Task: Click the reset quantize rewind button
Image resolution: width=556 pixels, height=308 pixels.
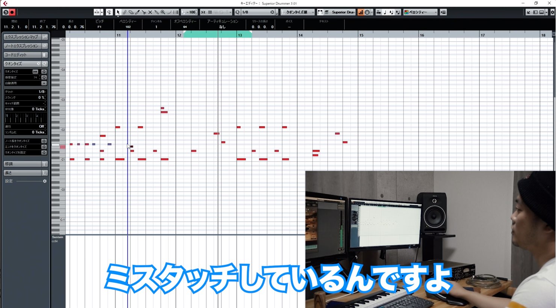Action: point(35,71)
